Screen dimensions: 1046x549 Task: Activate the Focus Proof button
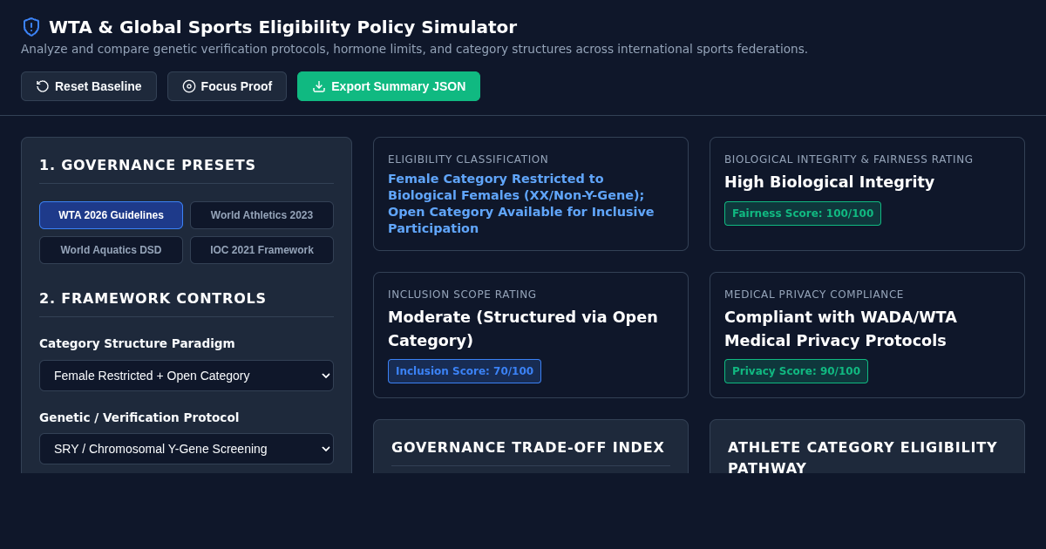[x=227, y=86]
